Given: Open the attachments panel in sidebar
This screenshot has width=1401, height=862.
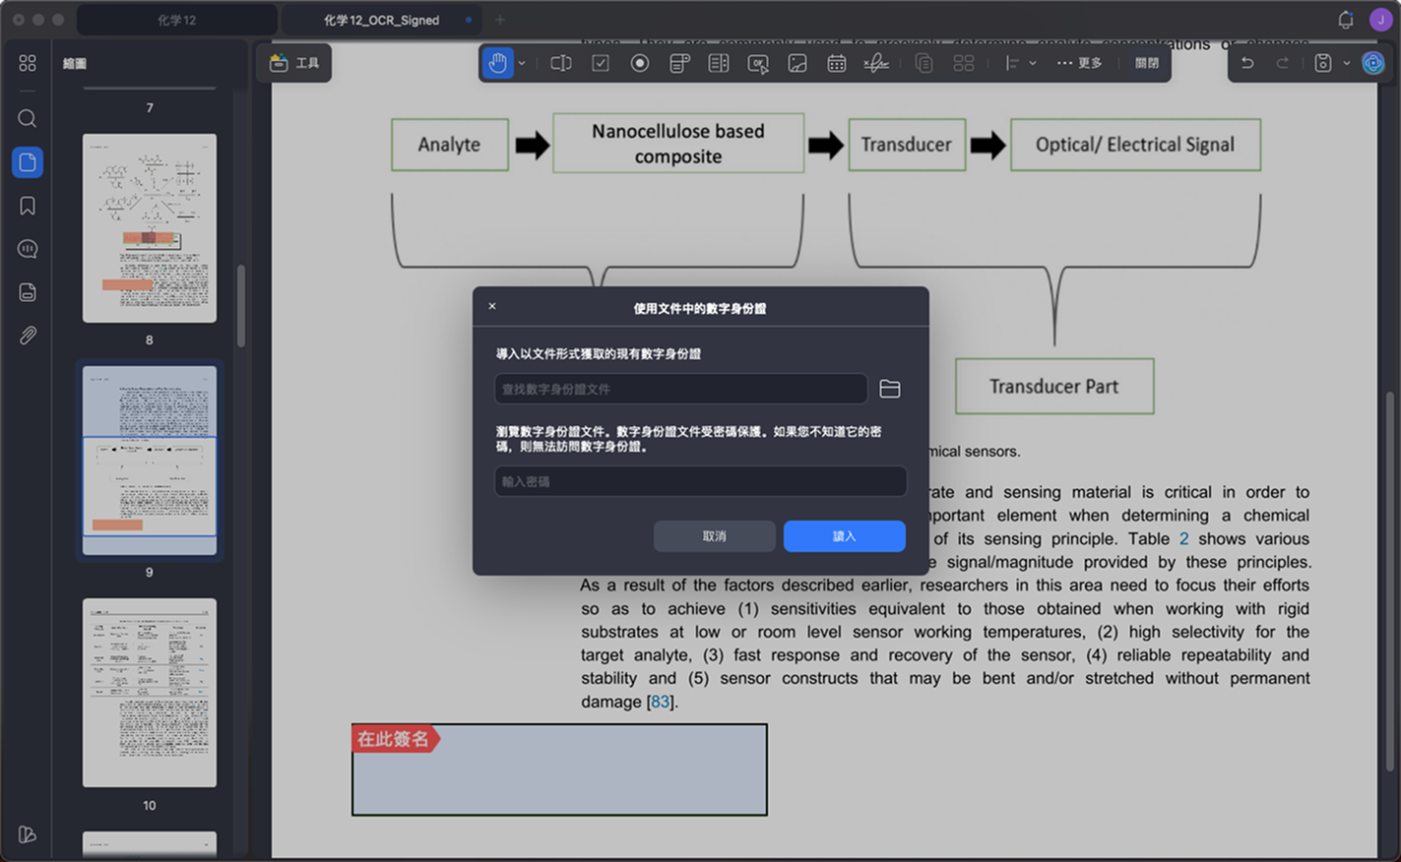Looking at the screenshot, I should [28, 336].
